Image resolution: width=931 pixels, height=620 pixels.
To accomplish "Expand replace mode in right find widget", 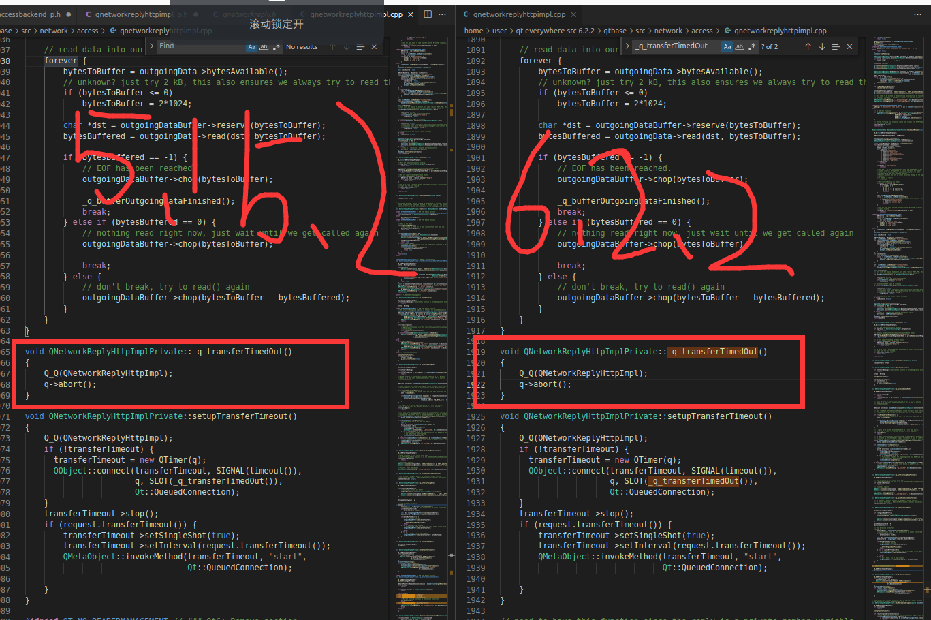I will pyautogui.click(x=627, y=46).
